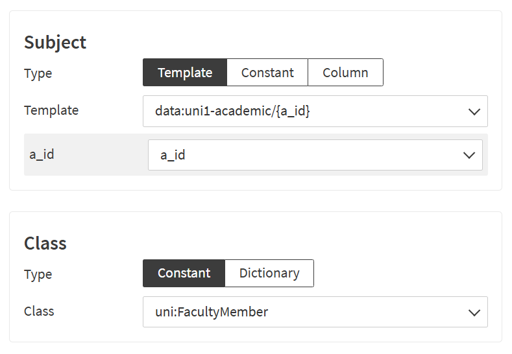Click the Subject section heading
This screenshot has width=512, height=354.
click(x=55, y=42)
